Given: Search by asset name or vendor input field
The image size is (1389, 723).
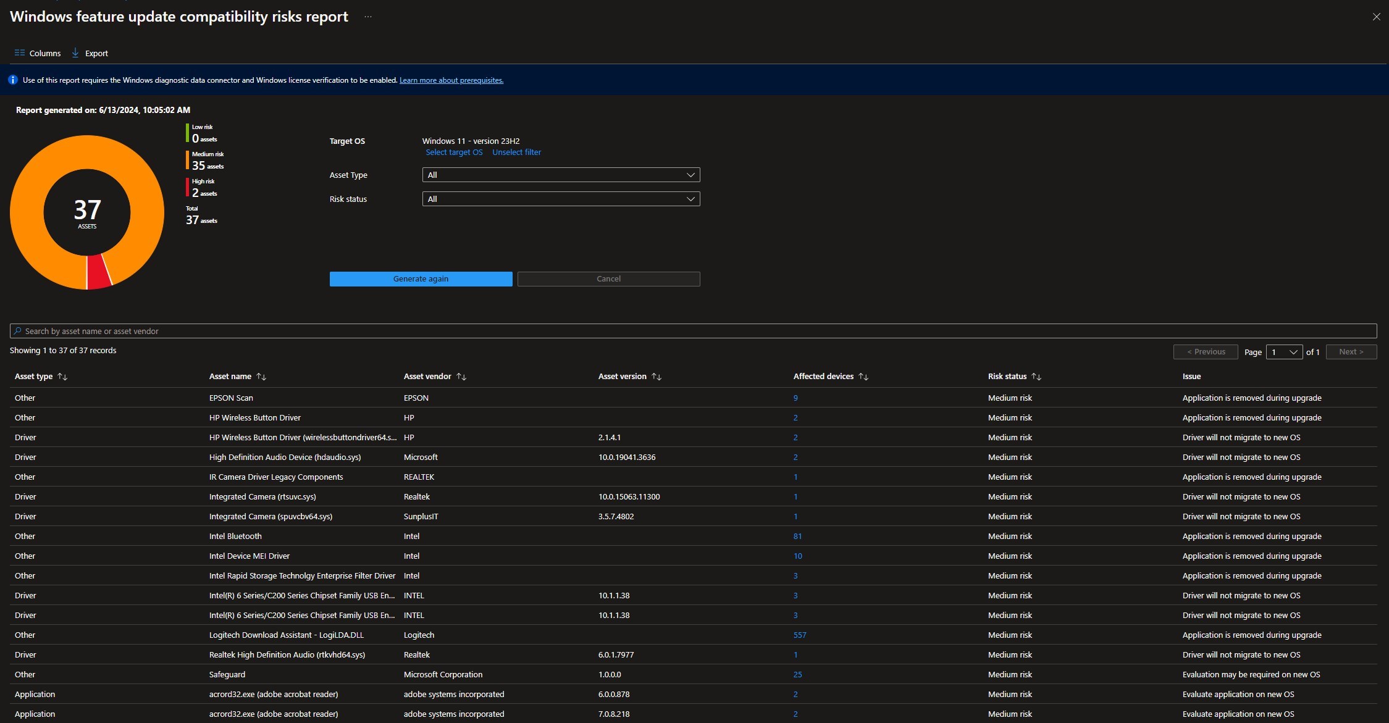Looking at the screenshot, I should [694, 331].
